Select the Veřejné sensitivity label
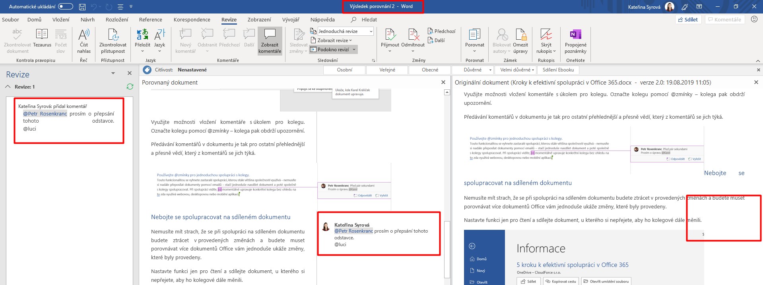763x285 pixels. 387,70
